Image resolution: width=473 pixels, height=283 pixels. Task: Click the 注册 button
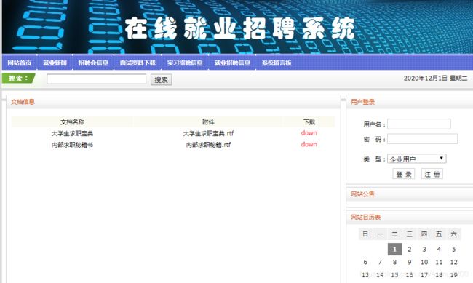point(432,174)
